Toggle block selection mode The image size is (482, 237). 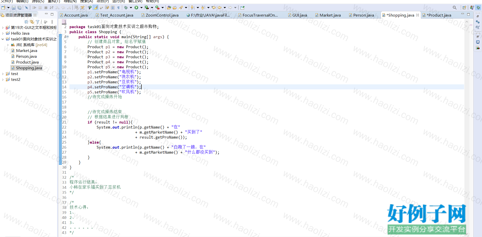112,8
